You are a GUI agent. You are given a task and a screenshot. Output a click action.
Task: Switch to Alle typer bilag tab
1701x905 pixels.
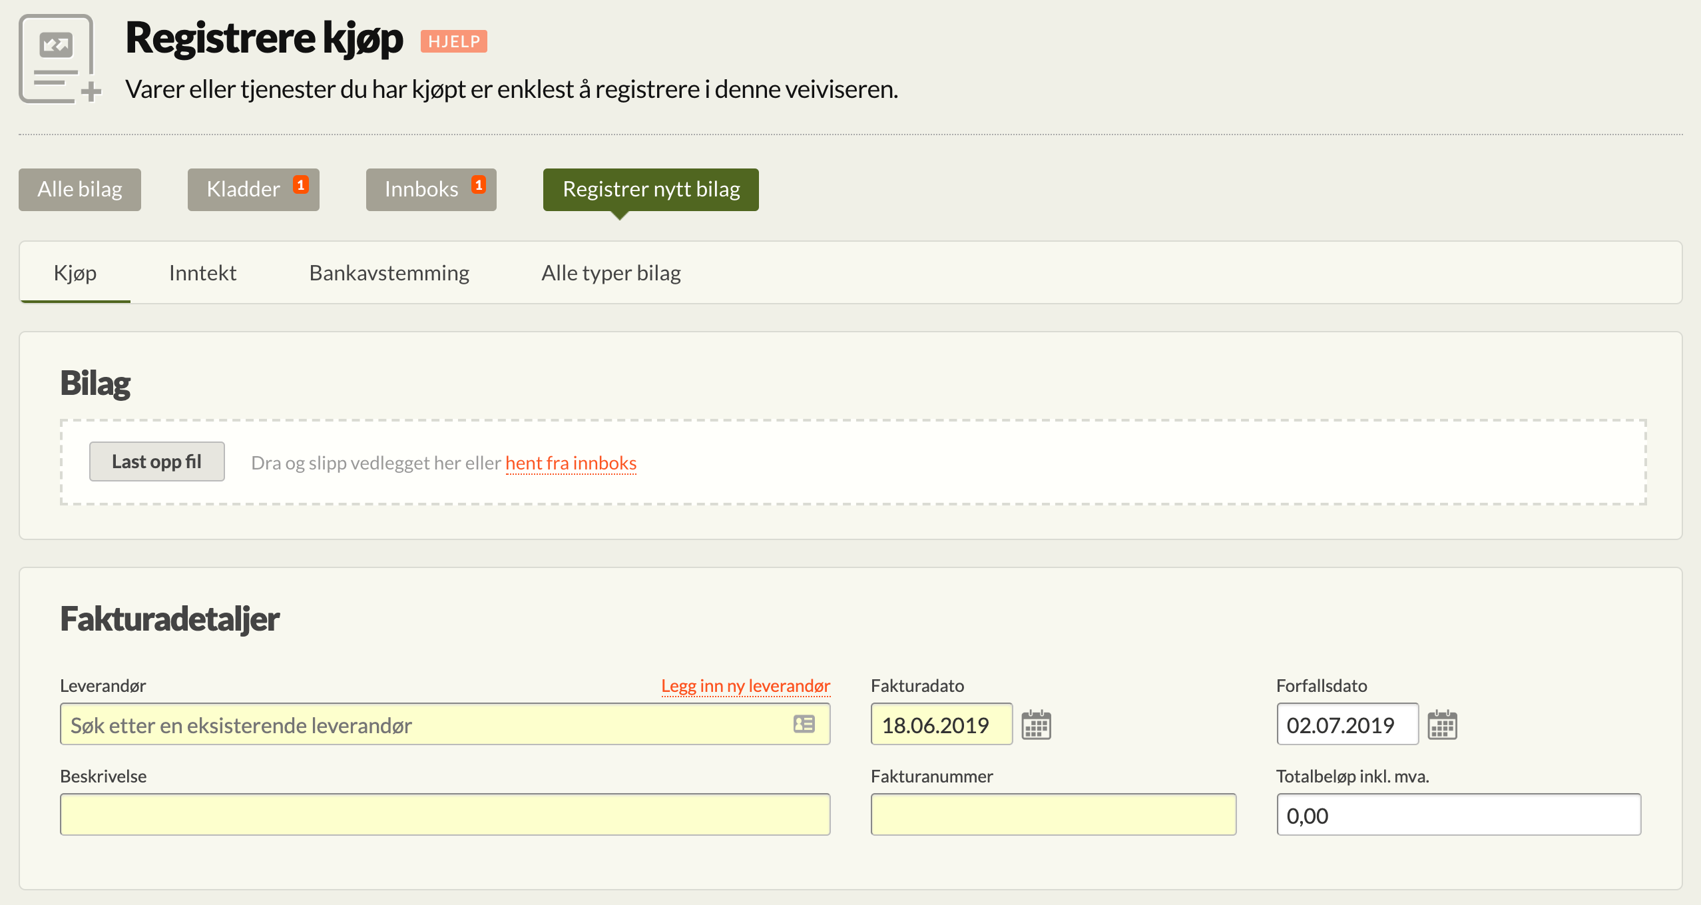coord(611,273)
